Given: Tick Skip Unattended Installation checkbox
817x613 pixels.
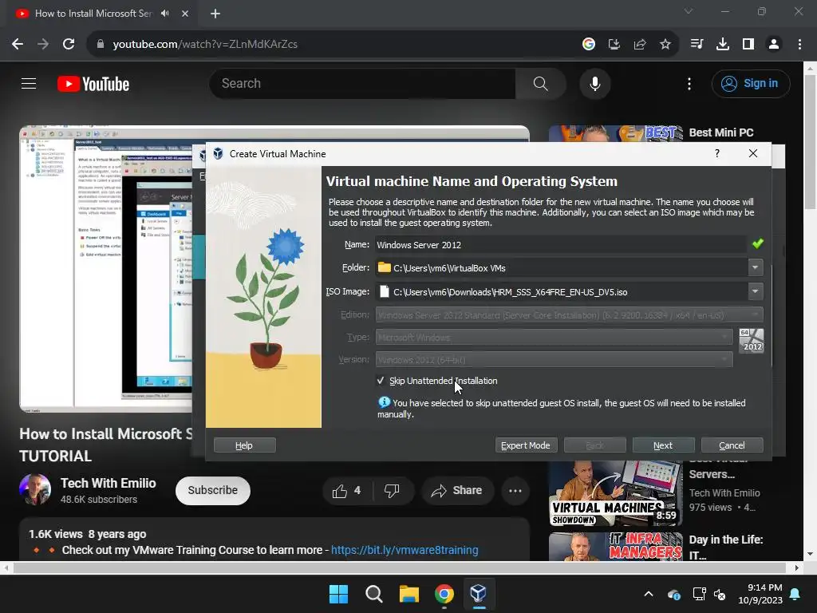Looking at the screenshot, I should tap(381, 381).
